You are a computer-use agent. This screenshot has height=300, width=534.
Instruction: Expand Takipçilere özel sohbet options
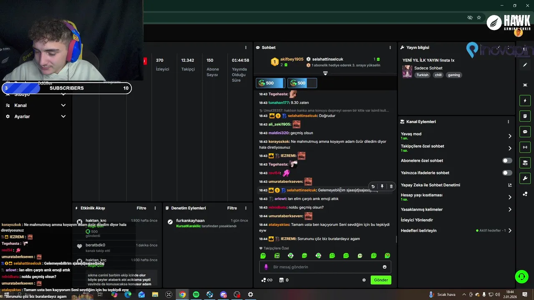[x=510, y=148]
